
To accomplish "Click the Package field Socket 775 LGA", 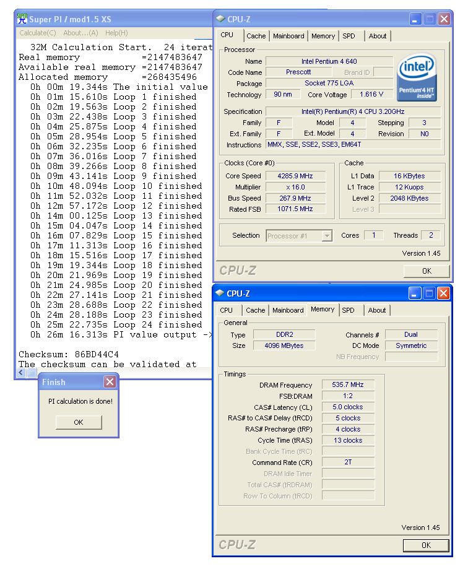I will (329, 83).
